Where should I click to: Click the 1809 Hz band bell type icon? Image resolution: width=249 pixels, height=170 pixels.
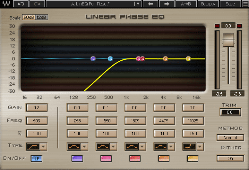coord(132,147)
